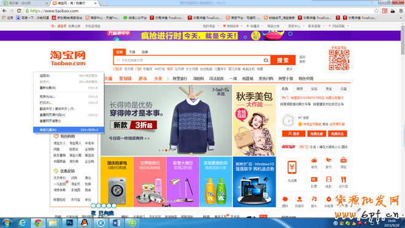The image size is (405, 228).
Task: Open Photoshop from the taskbar
Action: coord(69,223)
